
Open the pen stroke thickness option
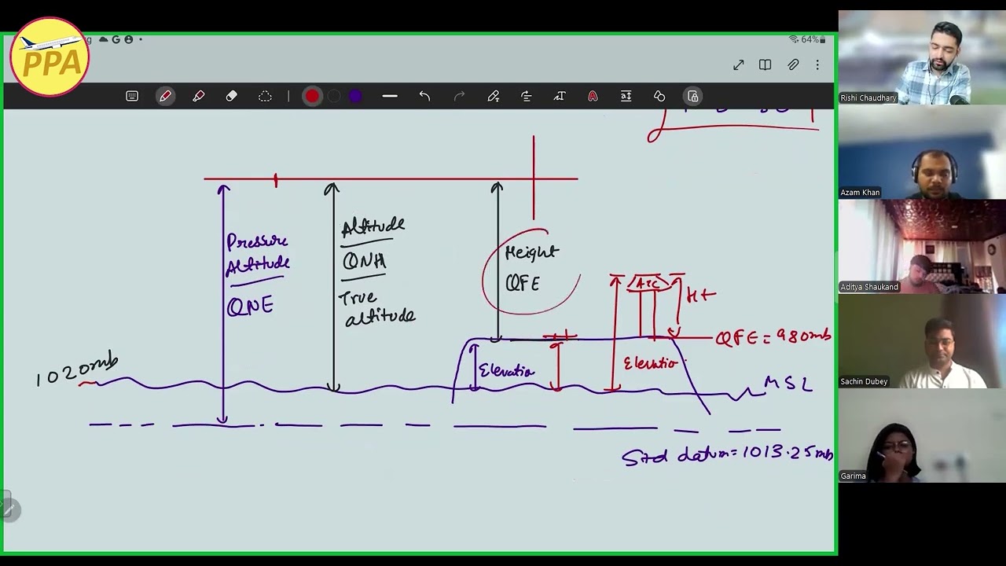390,96
